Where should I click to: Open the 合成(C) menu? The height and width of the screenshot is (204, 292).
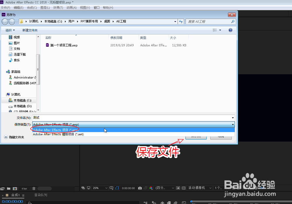(32, 8)
